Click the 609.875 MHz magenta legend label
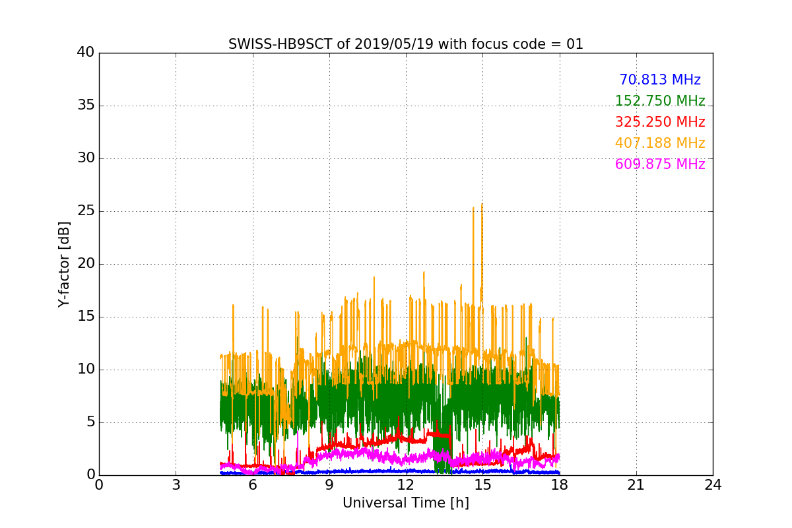 click(x=659, y=165)
